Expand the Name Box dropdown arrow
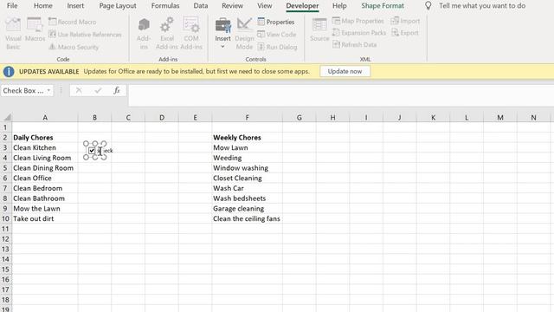This screenshot has height=312, width=554. click(x=48, y=90)
